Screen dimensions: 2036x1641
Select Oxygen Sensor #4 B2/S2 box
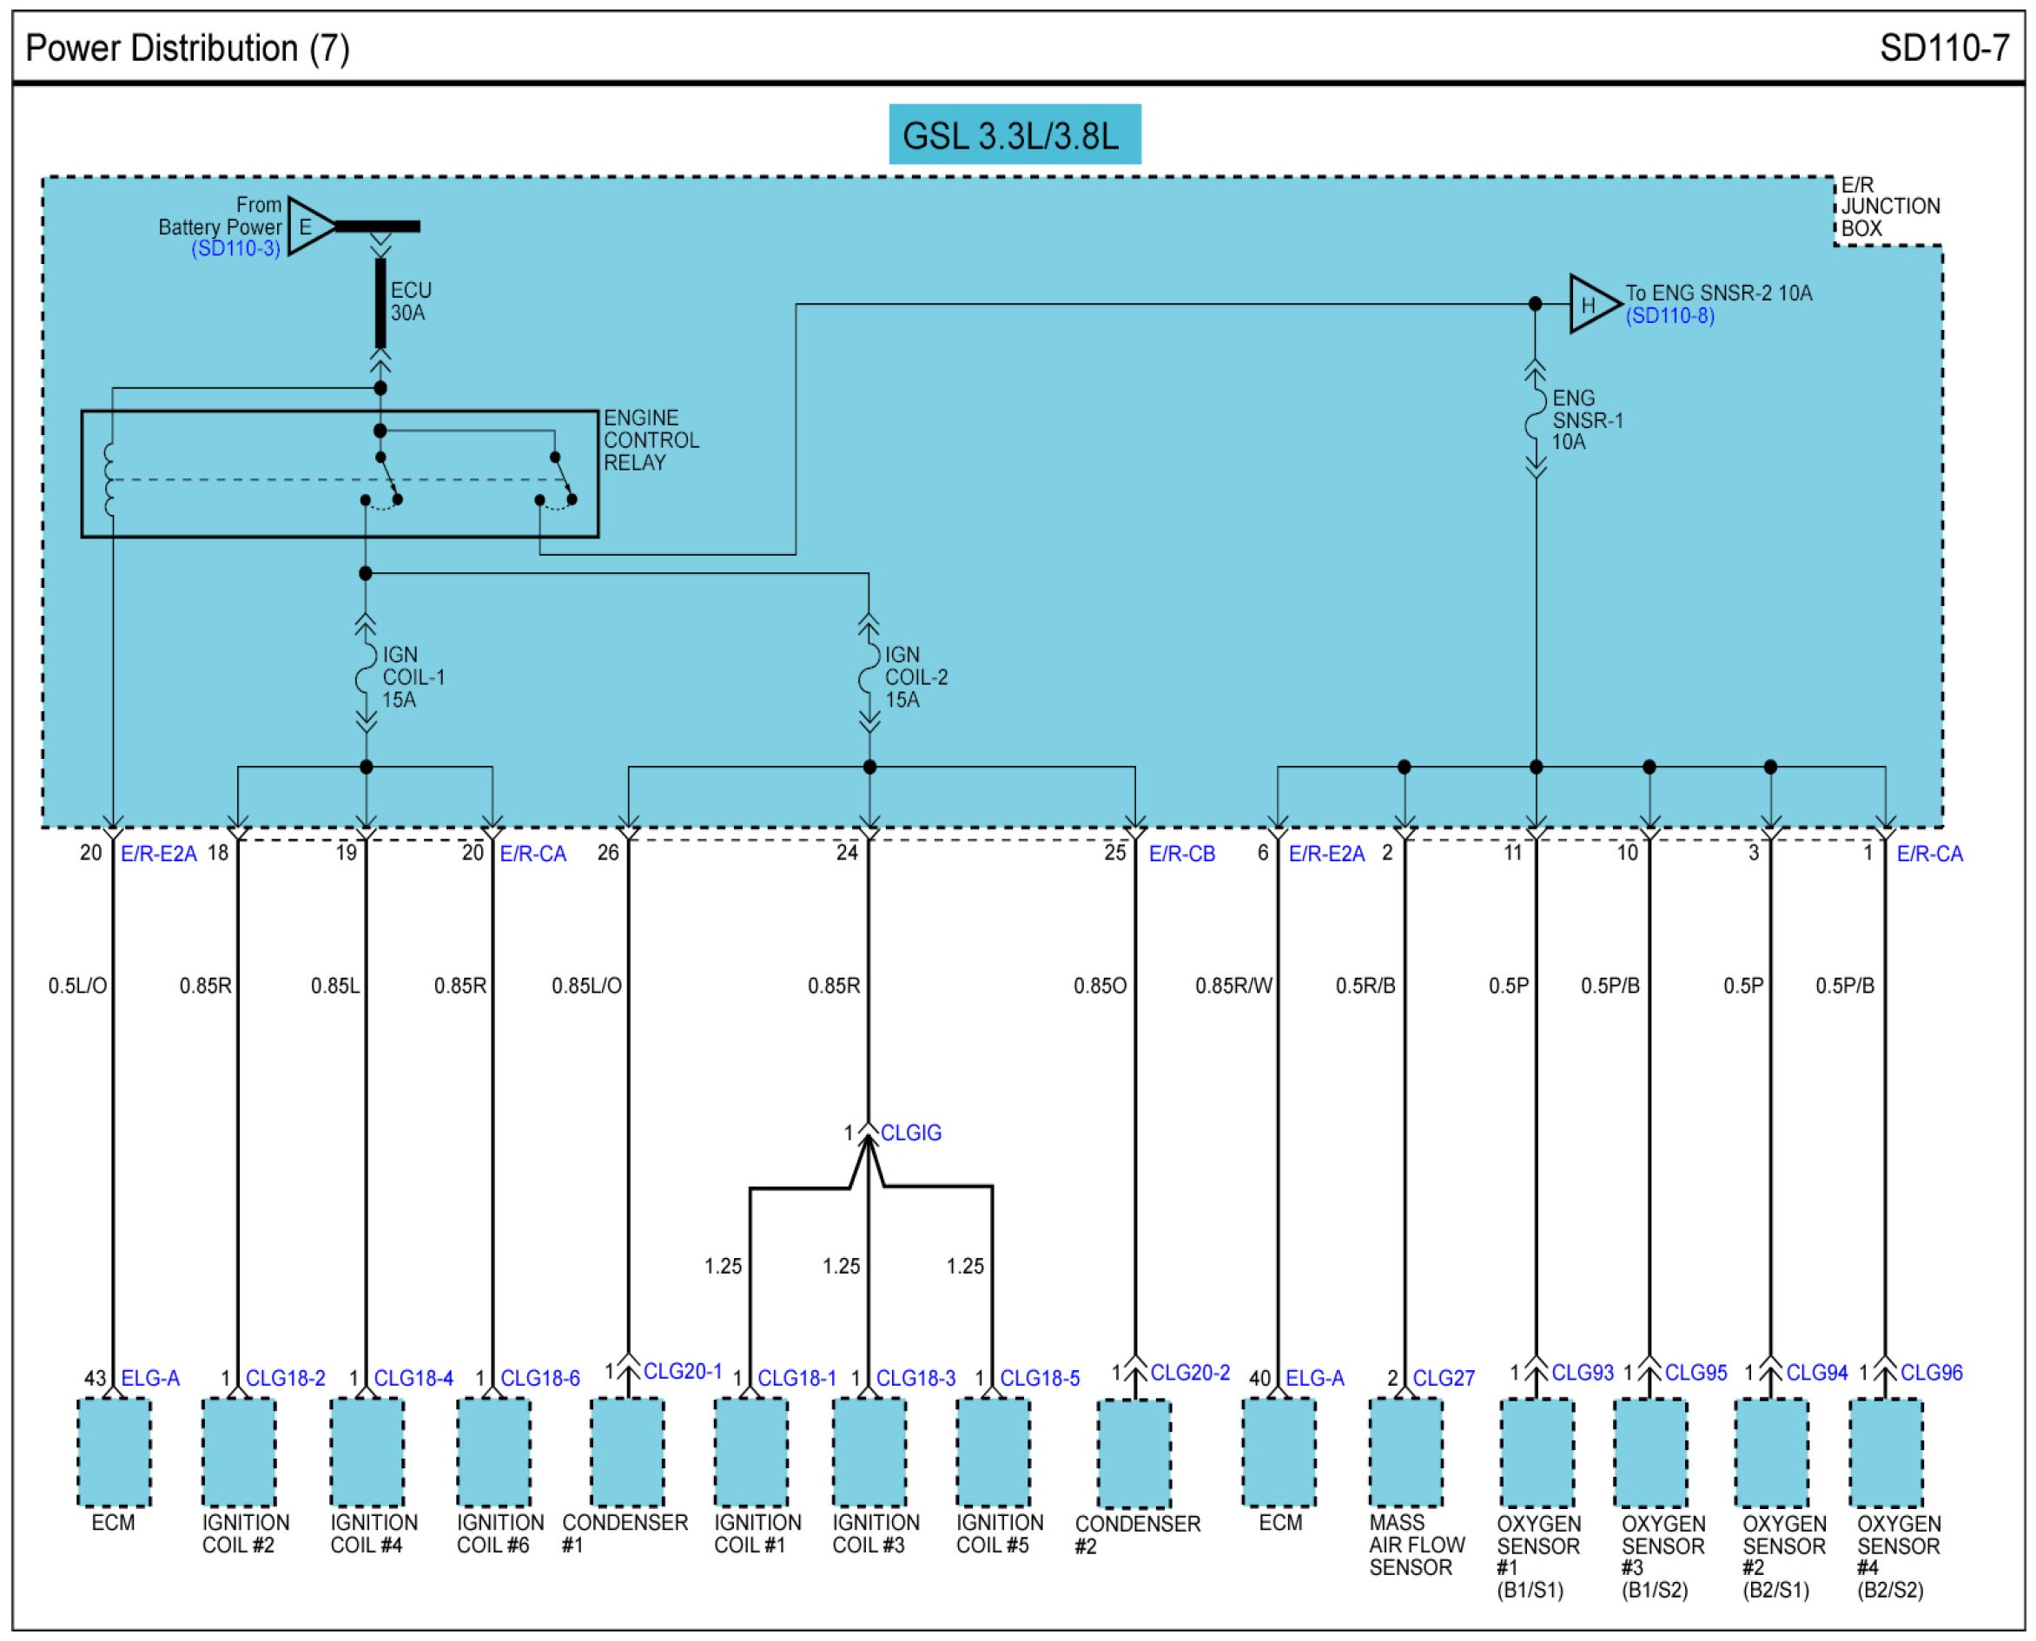click(1886, 1453)
